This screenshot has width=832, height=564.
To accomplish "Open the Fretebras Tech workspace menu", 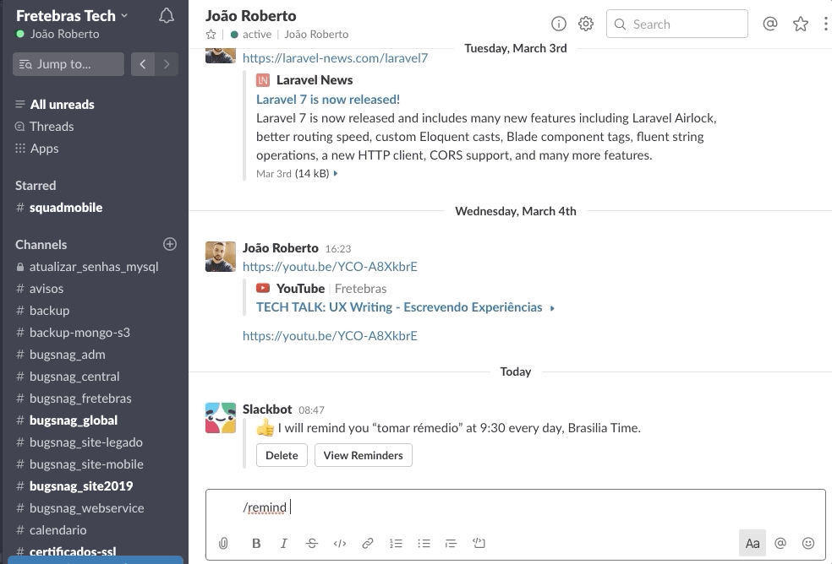I will pos(72,16).
